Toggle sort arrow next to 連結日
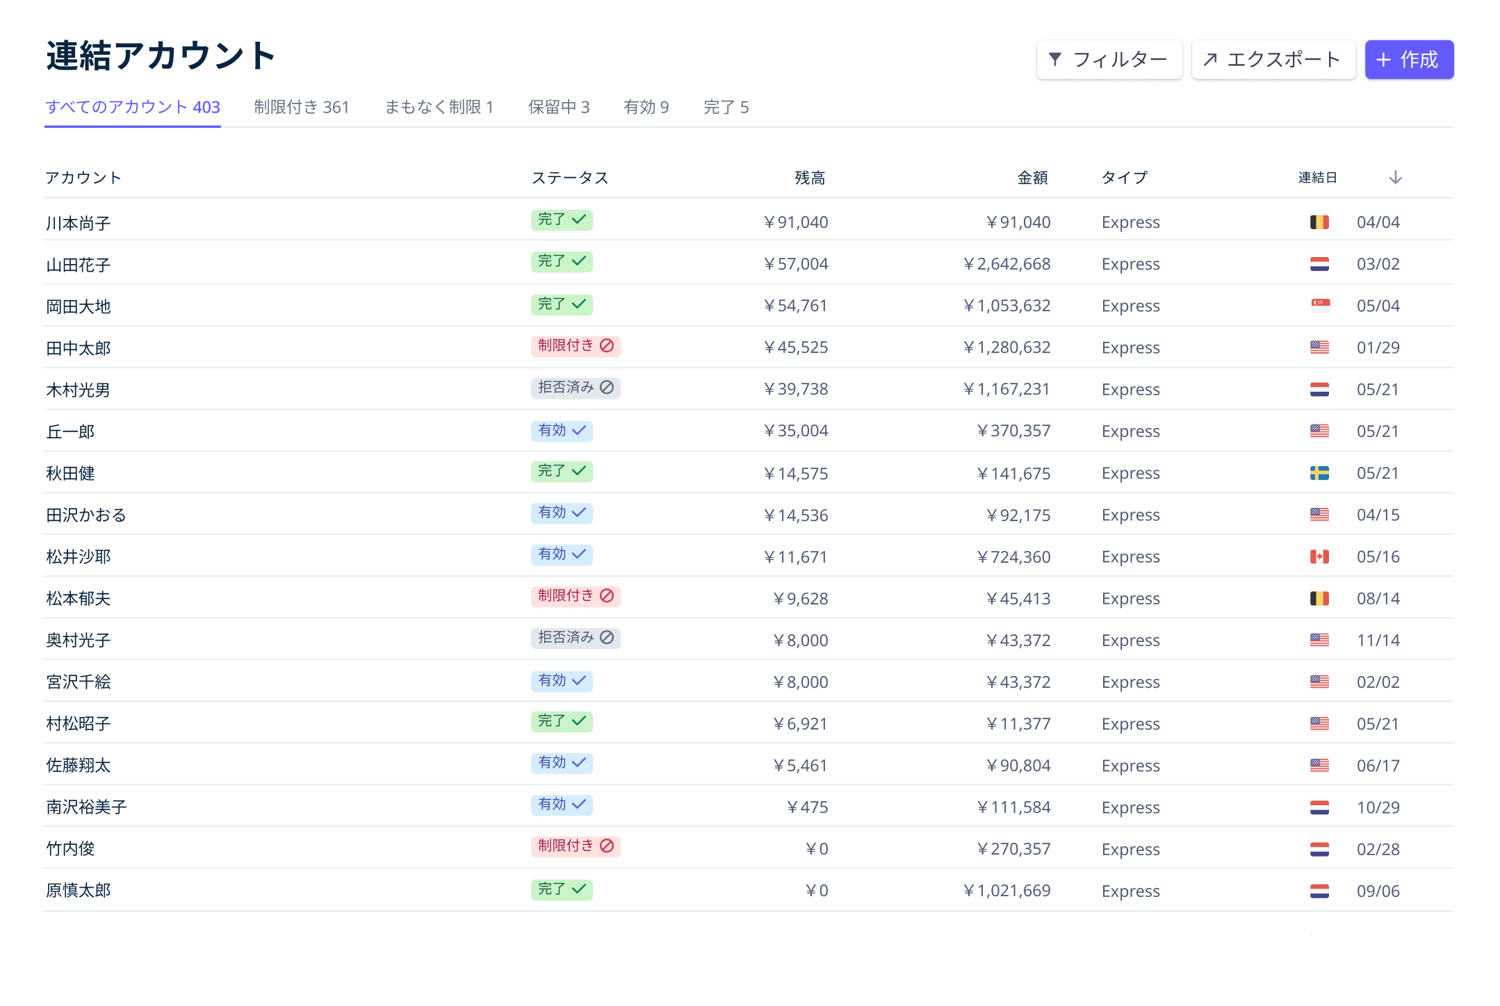The image size is (1500, 1006). (x=1395, y=178)
